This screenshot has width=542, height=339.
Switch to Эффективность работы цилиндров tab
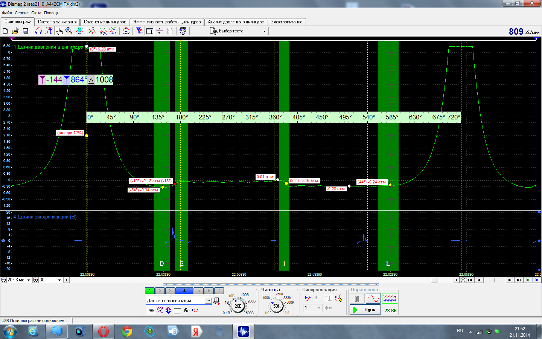pyautogui.click(x=167, y=22)
